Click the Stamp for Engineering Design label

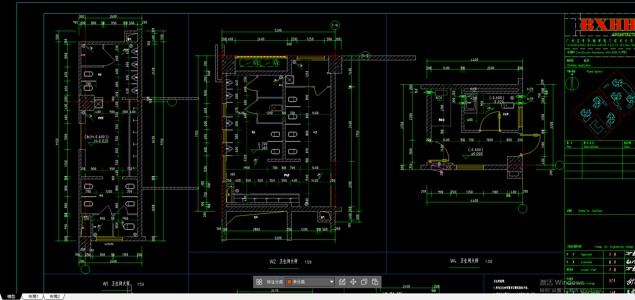614,247
